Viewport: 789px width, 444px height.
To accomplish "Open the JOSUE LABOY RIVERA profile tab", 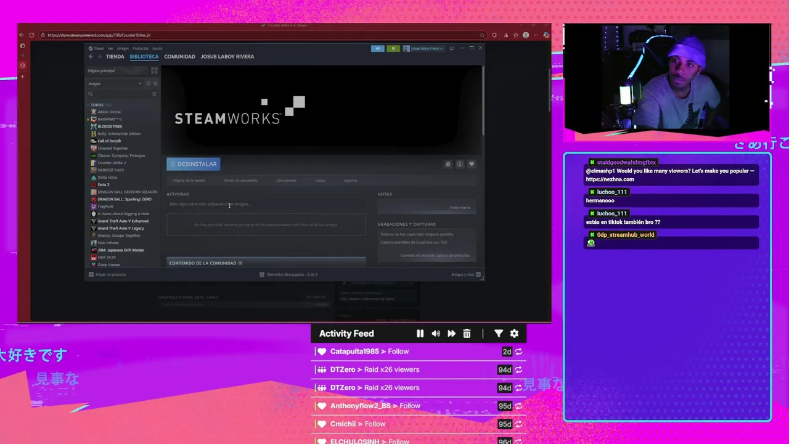I will coord(227,57).
